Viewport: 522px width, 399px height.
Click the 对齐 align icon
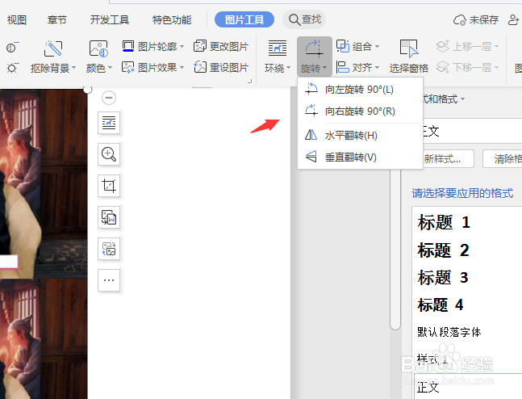point(343,67)
